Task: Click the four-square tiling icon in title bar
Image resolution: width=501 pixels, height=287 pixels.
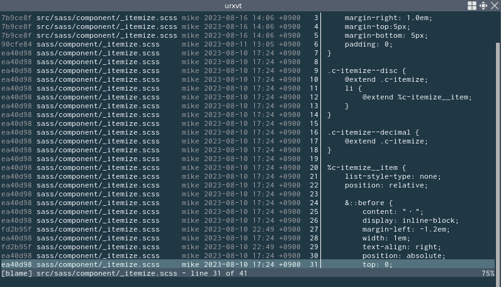Action: (472, 6)
